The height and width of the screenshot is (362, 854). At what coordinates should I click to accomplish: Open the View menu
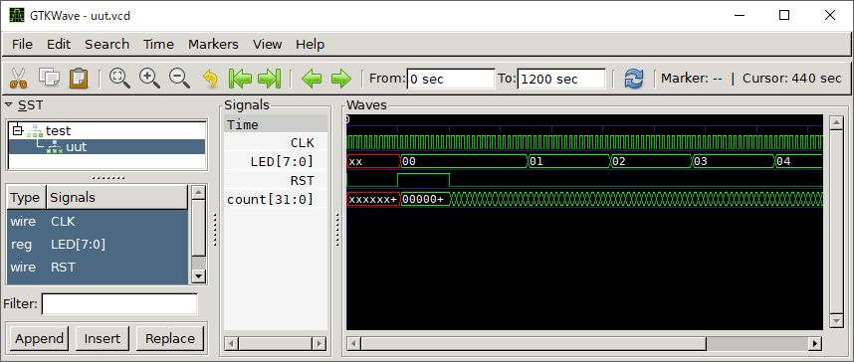click(x=267, y=44)
